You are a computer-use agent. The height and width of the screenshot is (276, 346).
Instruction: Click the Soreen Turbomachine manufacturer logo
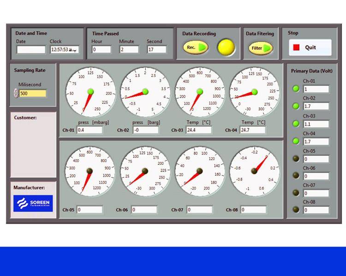click(x=33, y=203)
